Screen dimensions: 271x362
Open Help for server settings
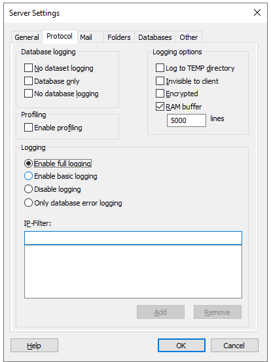34,346
